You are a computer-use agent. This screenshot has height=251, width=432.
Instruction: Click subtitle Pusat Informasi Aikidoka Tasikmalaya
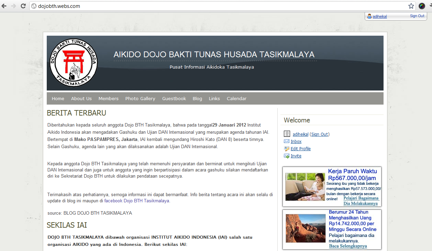(212, 67)
